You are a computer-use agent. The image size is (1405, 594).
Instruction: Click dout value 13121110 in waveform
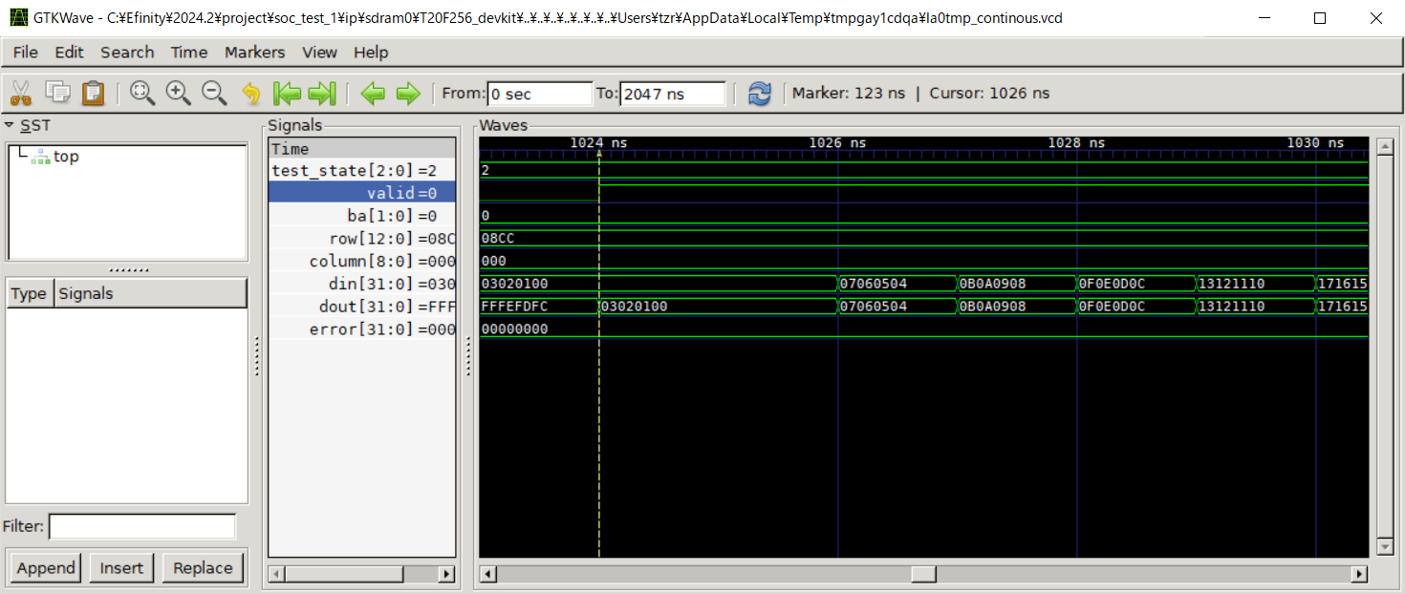click(x=1232, y=307)
